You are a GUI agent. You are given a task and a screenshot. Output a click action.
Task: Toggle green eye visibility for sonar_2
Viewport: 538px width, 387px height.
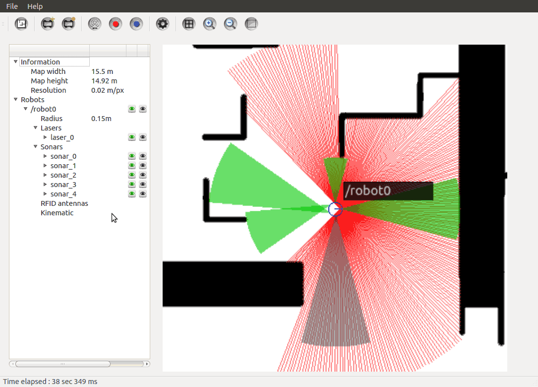(x=132, y=175)
